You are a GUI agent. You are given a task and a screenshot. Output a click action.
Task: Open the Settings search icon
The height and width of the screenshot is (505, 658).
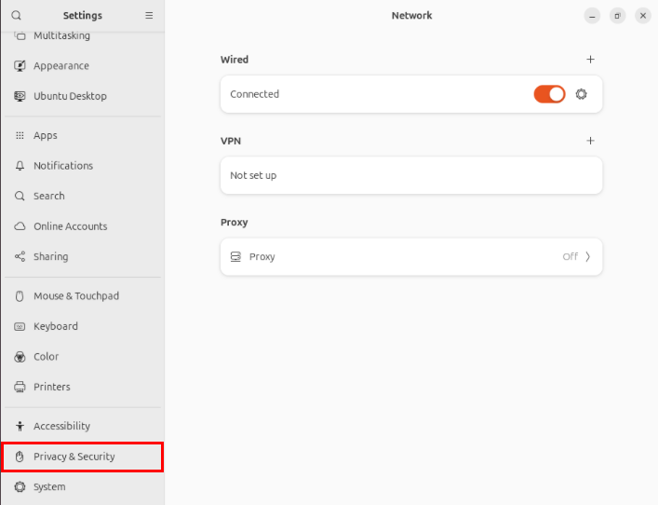tap(17, 16)
